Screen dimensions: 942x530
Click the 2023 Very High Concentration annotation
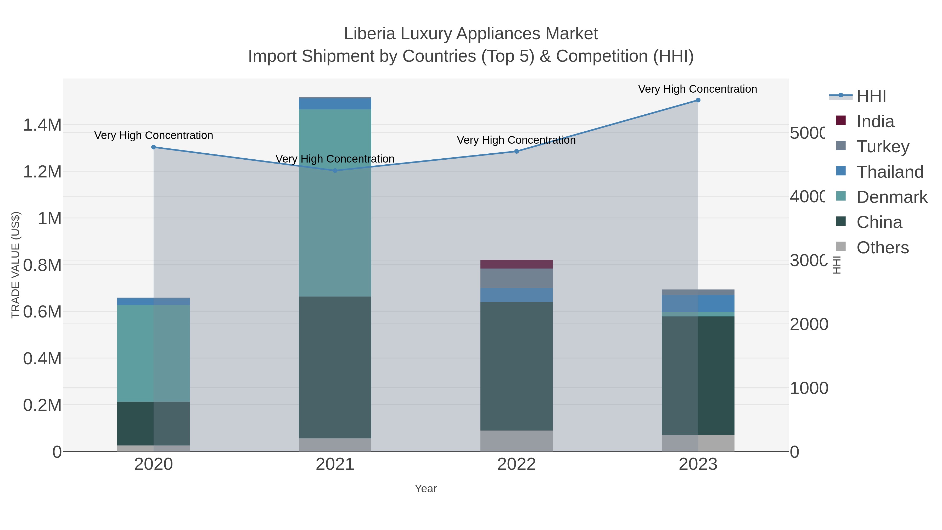[x=698, y=89]
